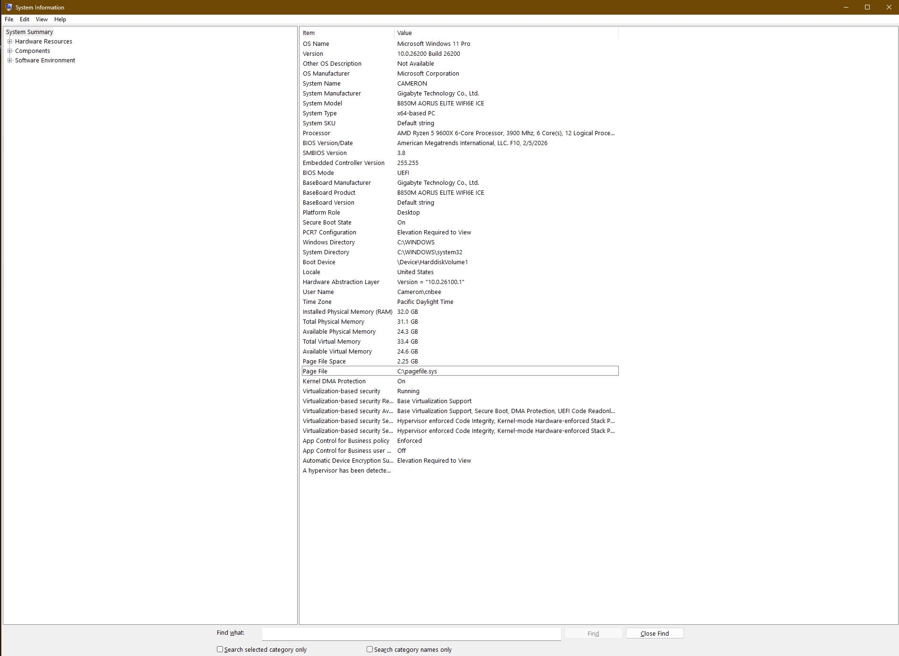
Task: Select the Version row label
Action: point(313,54)
